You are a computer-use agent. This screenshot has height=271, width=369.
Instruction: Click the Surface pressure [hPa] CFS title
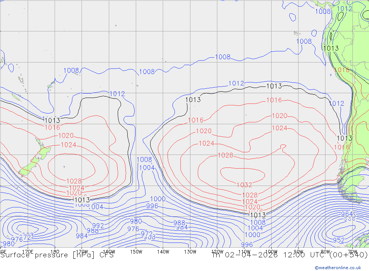57,255
